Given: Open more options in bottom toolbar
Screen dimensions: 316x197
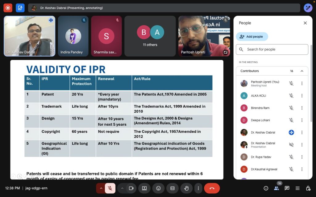Looking at the screenshot, I should click(198, 188).
